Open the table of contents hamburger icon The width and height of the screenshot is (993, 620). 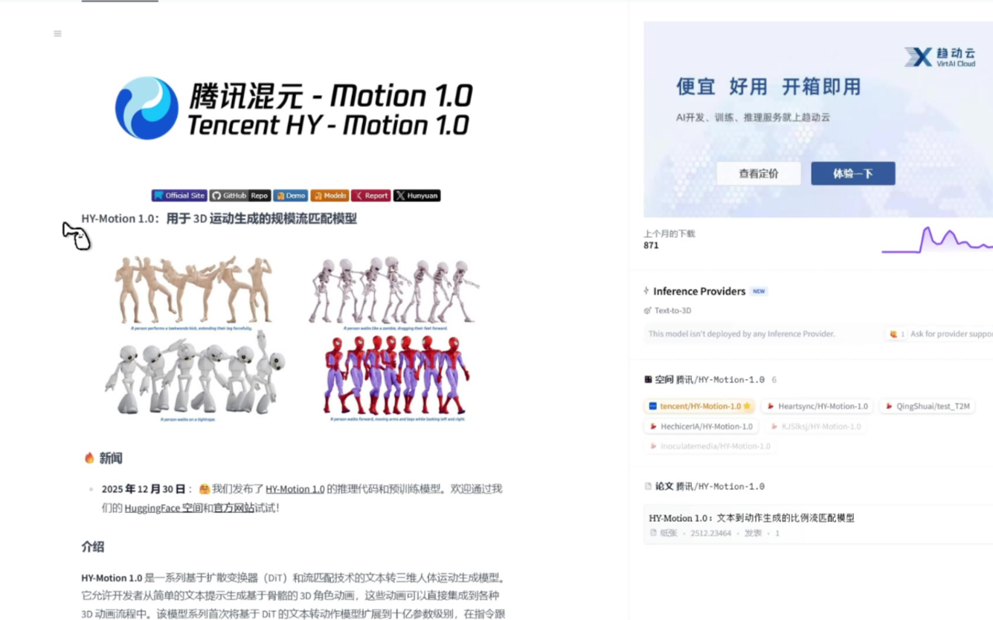57,33
